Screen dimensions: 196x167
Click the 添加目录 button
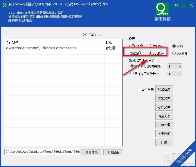click(164, 89)
